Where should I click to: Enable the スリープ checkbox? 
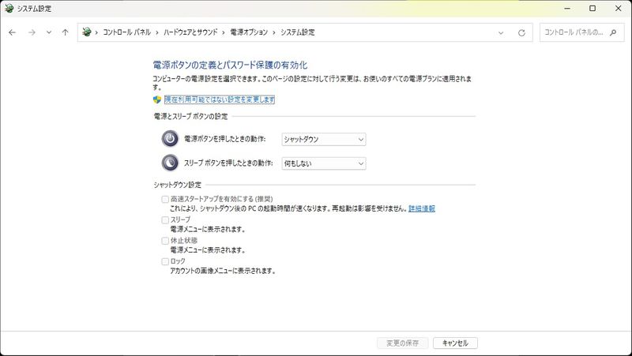coord(165,220)
